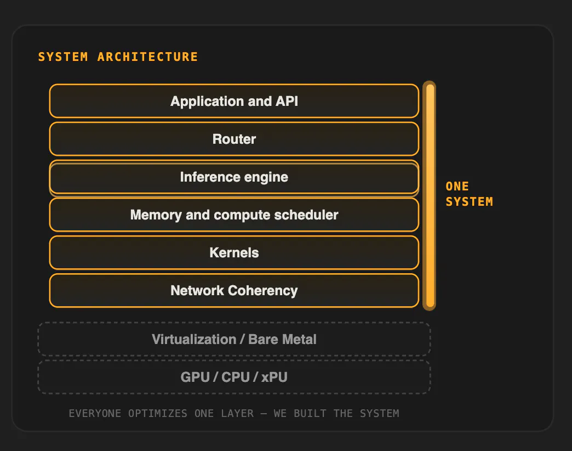Click the Application and API layer box
572x451 pixels.
point(234,101)
